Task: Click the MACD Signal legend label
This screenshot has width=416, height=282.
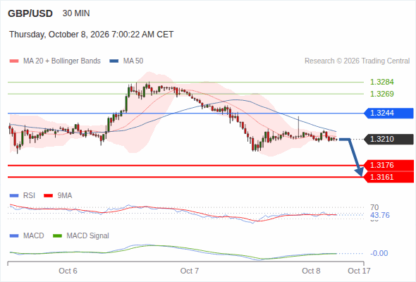Action: click(x=88, y=236)
